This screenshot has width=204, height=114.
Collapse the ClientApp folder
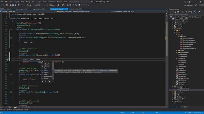coord(172,29)
